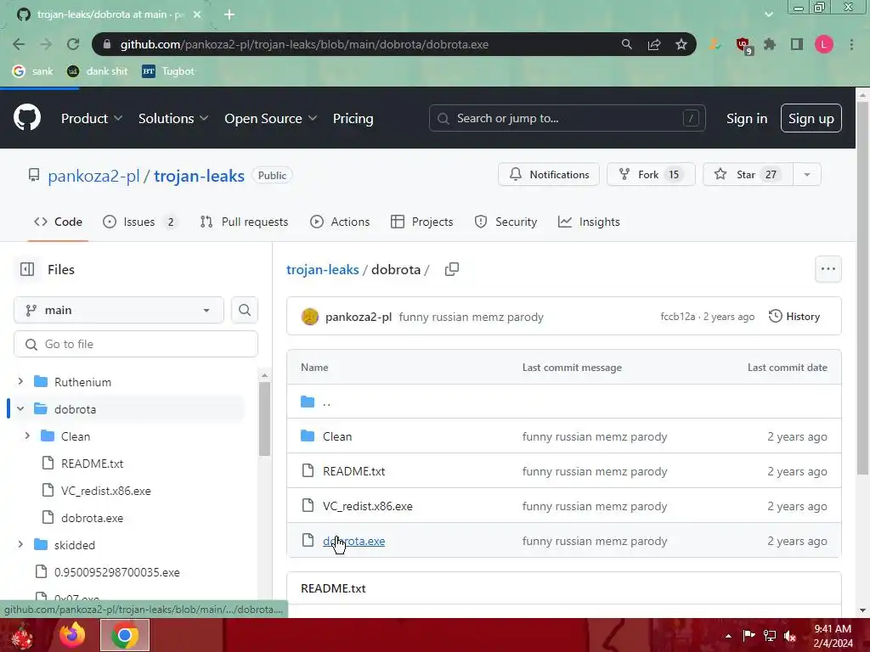Switch to the Security tab
870x652 pixels.
(506, 222)
